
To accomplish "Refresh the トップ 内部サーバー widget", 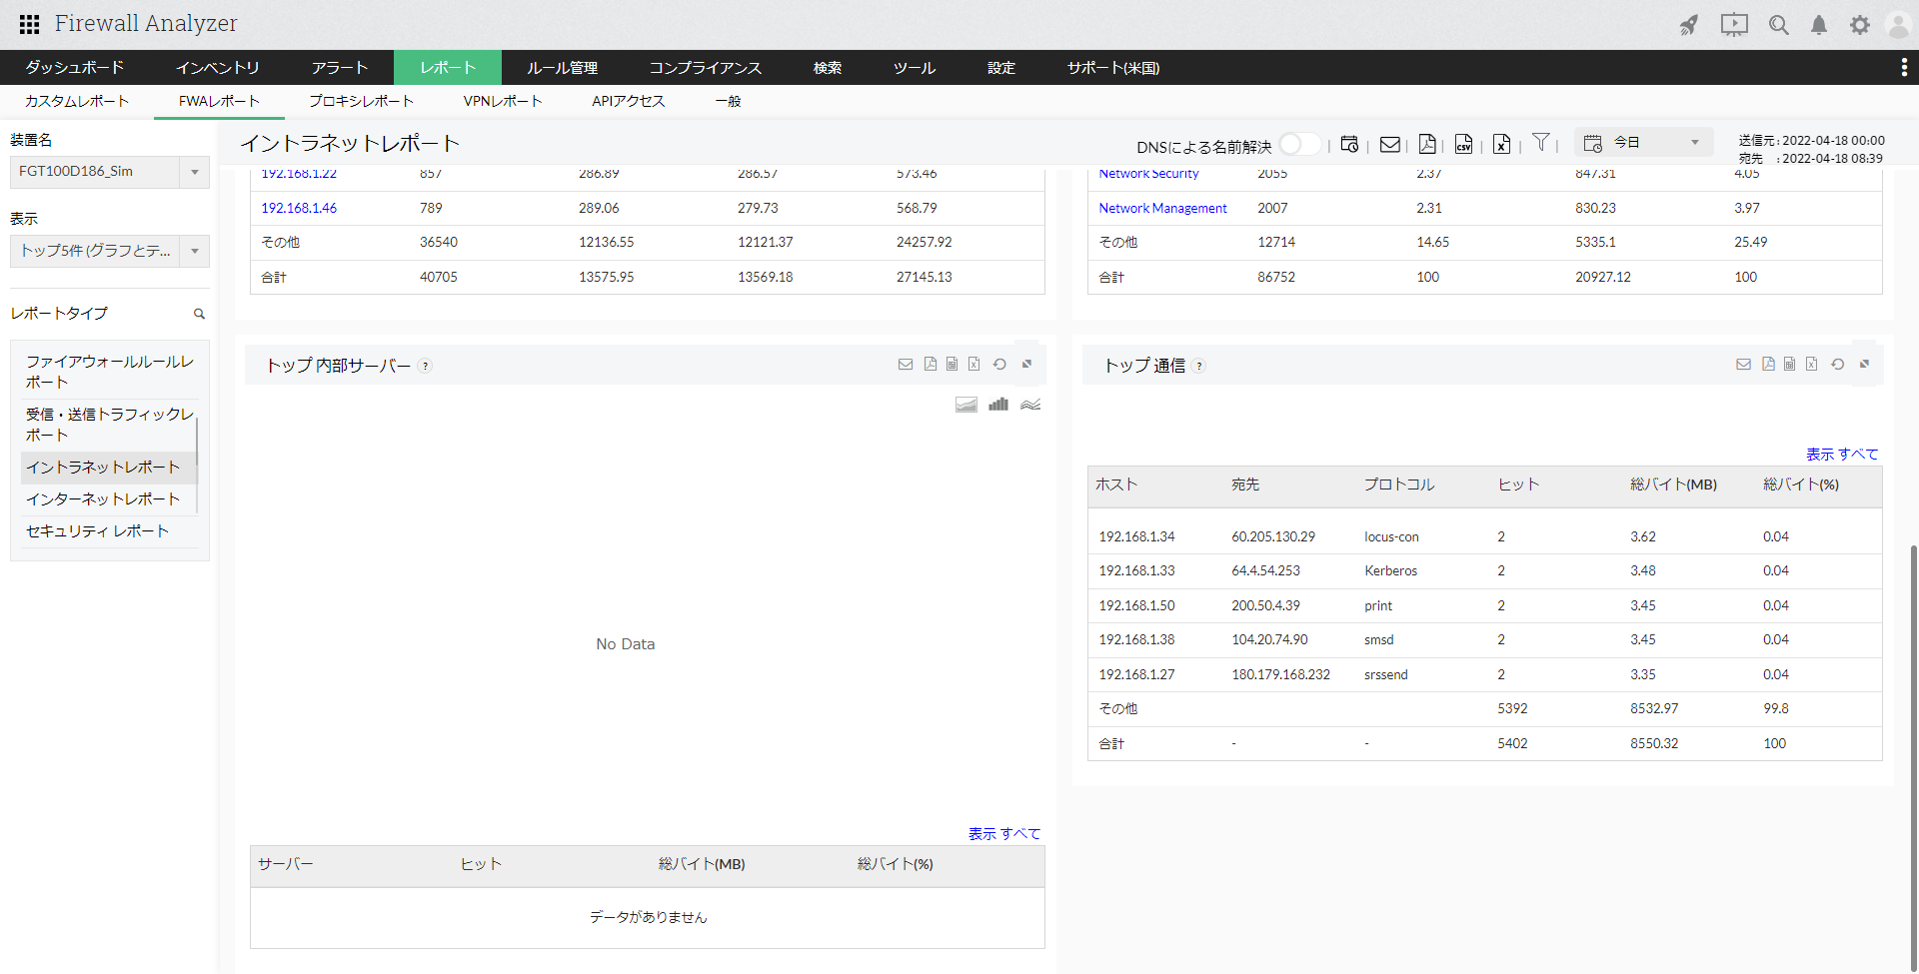I will point(999,365).
